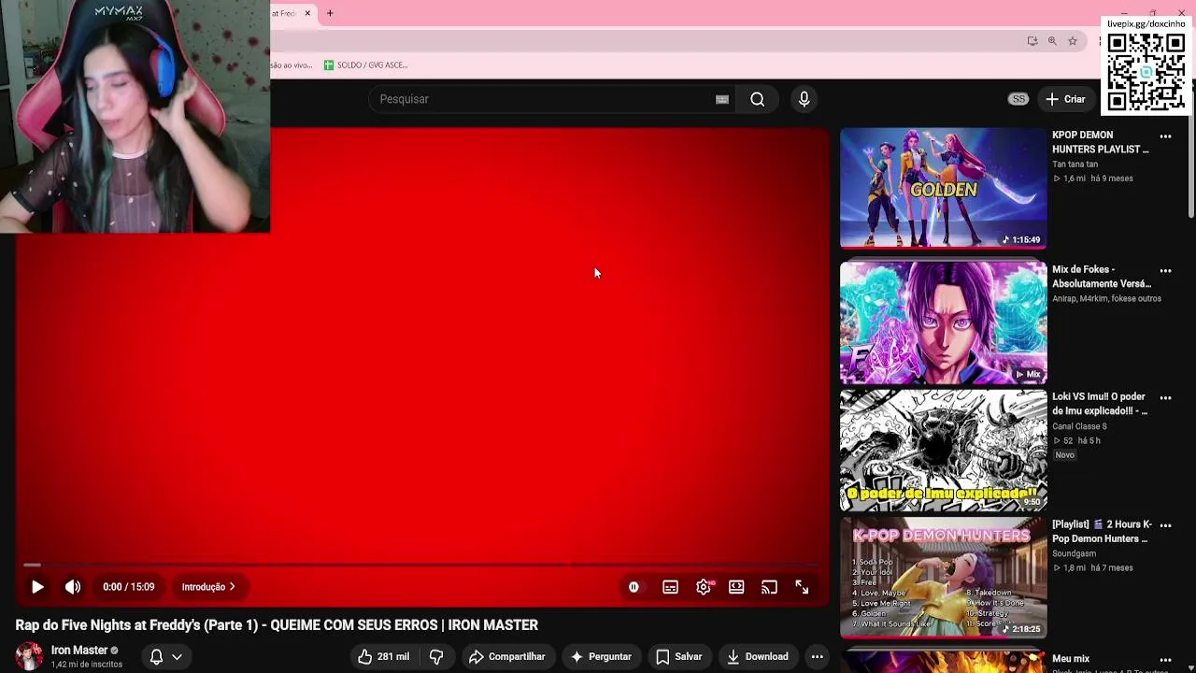Open the Loki VS Imu video title

click(1100, 404)
